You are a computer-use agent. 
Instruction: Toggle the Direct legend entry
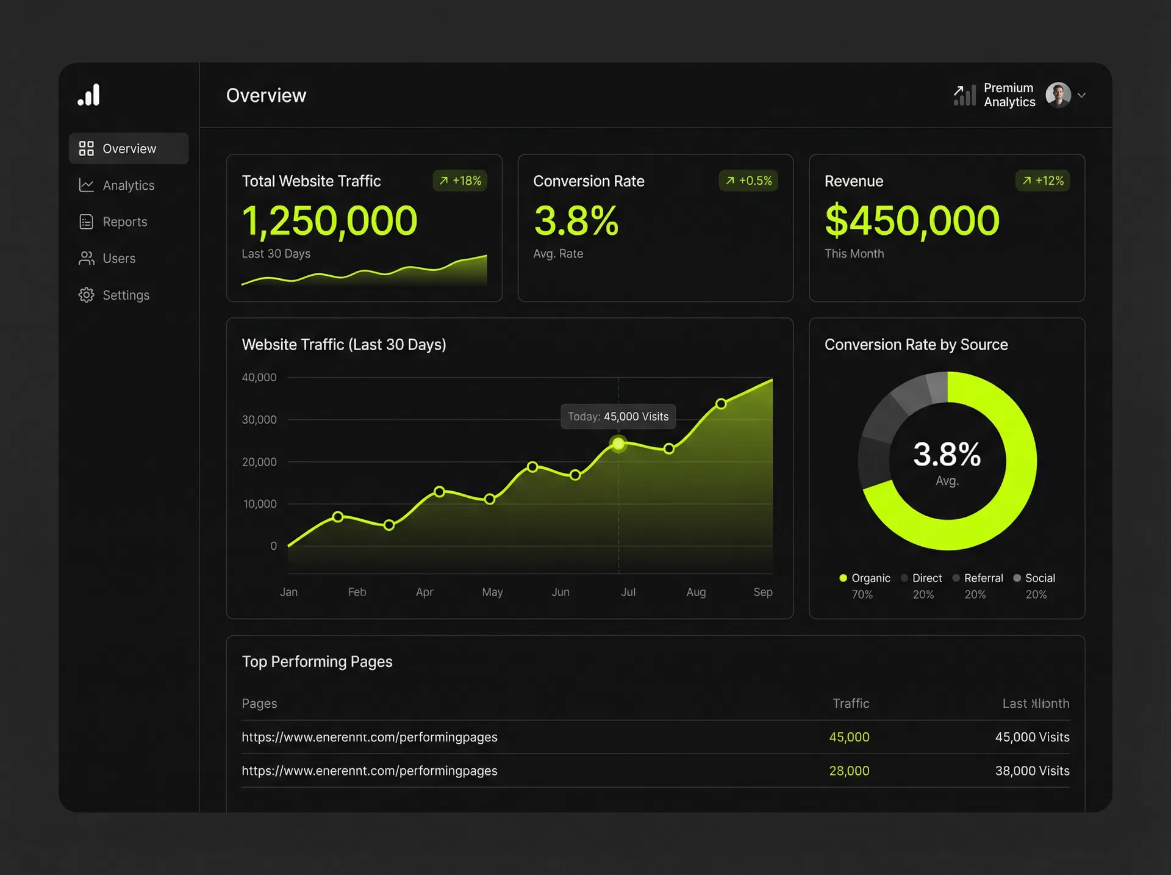click(922, 578)
